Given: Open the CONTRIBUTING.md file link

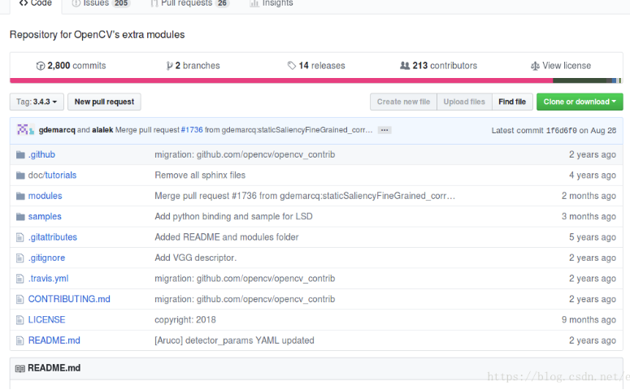Looking at the screenshot, I should 69,299.
